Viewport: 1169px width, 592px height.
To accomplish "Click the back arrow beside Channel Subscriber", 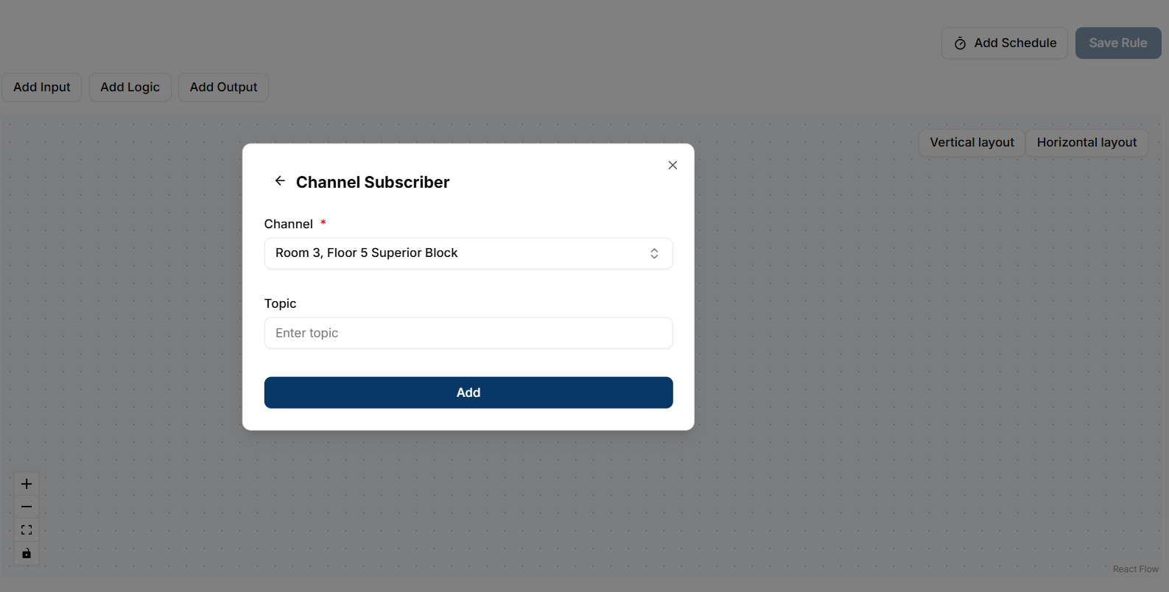I will [x=280, y=181].
